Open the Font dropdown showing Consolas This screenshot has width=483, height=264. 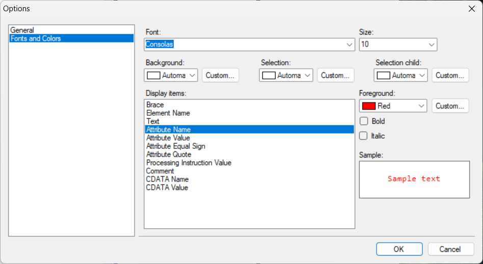249,45
